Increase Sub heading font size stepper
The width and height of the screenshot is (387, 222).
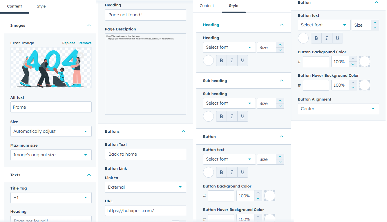280,101
